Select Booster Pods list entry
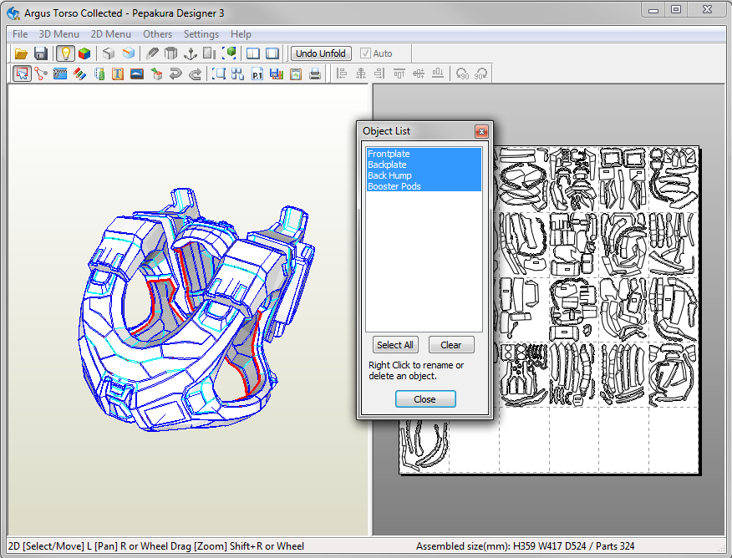Image resolution: width=732 pixels, height=558 pixels. click(x=394, y=186)
